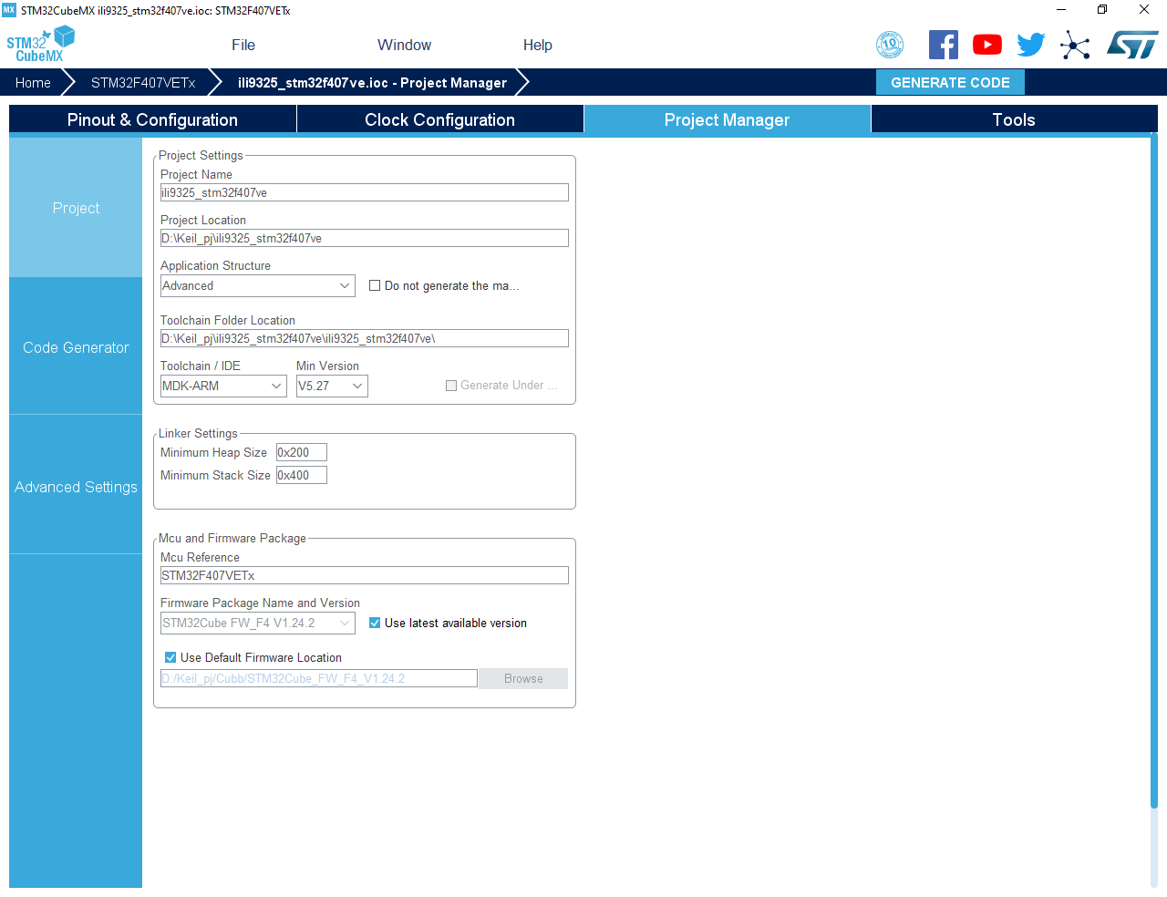Screen dimensions: 1167x897
Task: Click the Project Name input field
Action: click(365, 192)
